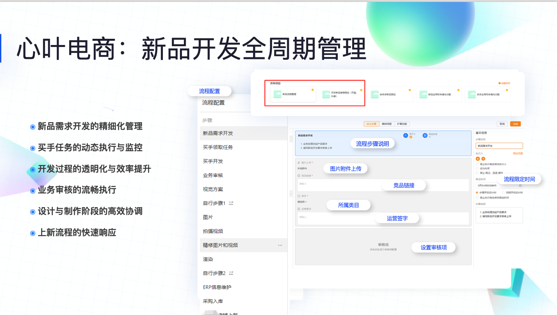557x315 pixels.
Task: Tick the 禁止 跳过、回退 操作 checkbox
Action: pyautogui.click(x=477, y=173)
